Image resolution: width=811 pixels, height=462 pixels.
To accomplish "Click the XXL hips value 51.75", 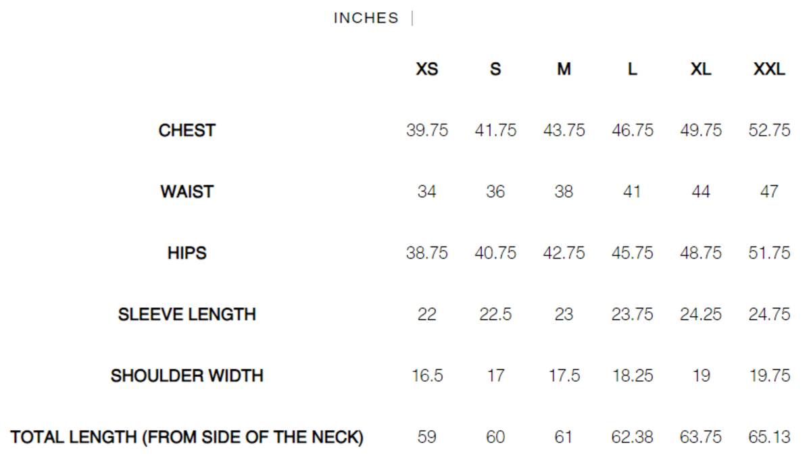I will [769, 253].
